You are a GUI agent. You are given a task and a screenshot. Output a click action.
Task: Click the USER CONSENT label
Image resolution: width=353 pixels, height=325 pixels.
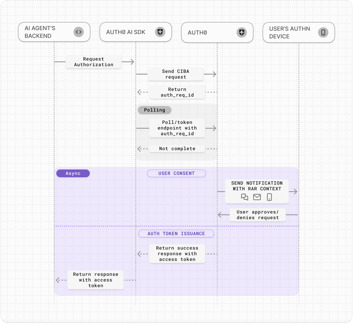point(176,173)
